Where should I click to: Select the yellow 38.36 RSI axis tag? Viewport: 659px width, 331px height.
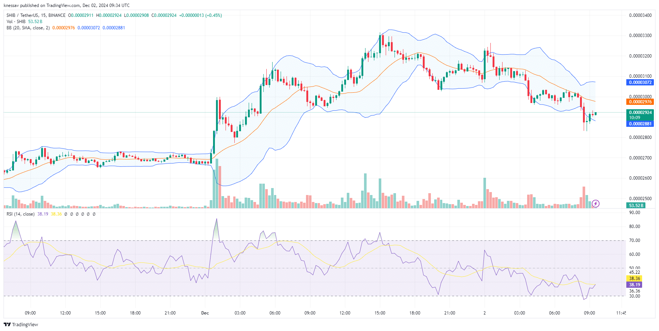[634, 279]
